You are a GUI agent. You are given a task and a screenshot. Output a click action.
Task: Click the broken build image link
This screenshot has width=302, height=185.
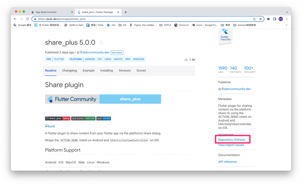coord(50,126)
